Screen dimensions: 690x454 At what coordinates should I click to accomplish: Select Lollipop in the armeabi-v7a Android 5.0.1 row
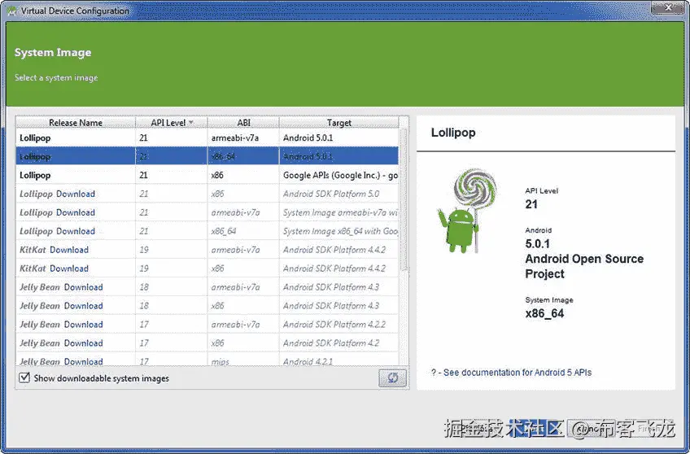pyautogui.click(x=35, y=138)
